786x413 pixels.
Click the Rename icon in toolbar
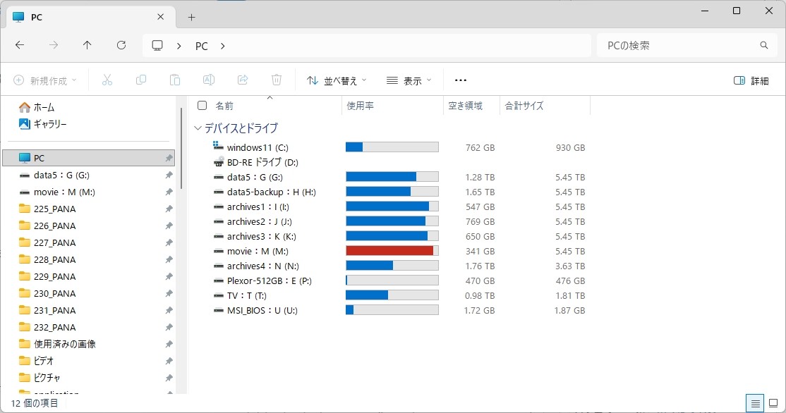pos(209,80)
